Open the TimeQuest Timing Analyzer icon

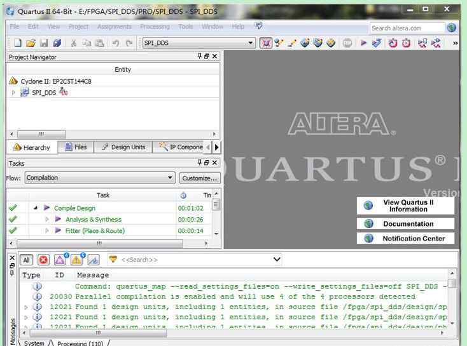(393, 43)
